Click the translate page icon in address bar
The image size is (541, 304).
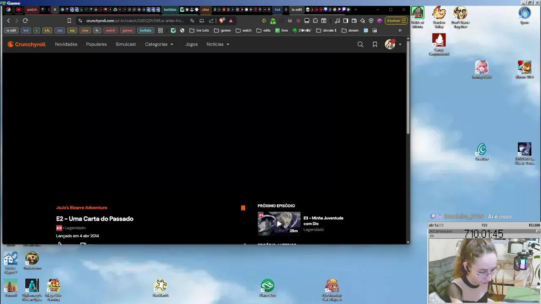tap(192, 21)
